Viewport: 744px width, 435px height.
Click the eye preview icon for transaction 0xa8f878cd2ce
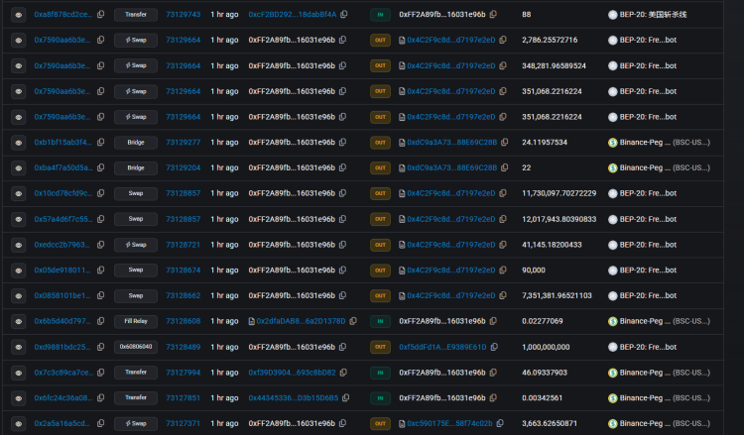point(17,15)
